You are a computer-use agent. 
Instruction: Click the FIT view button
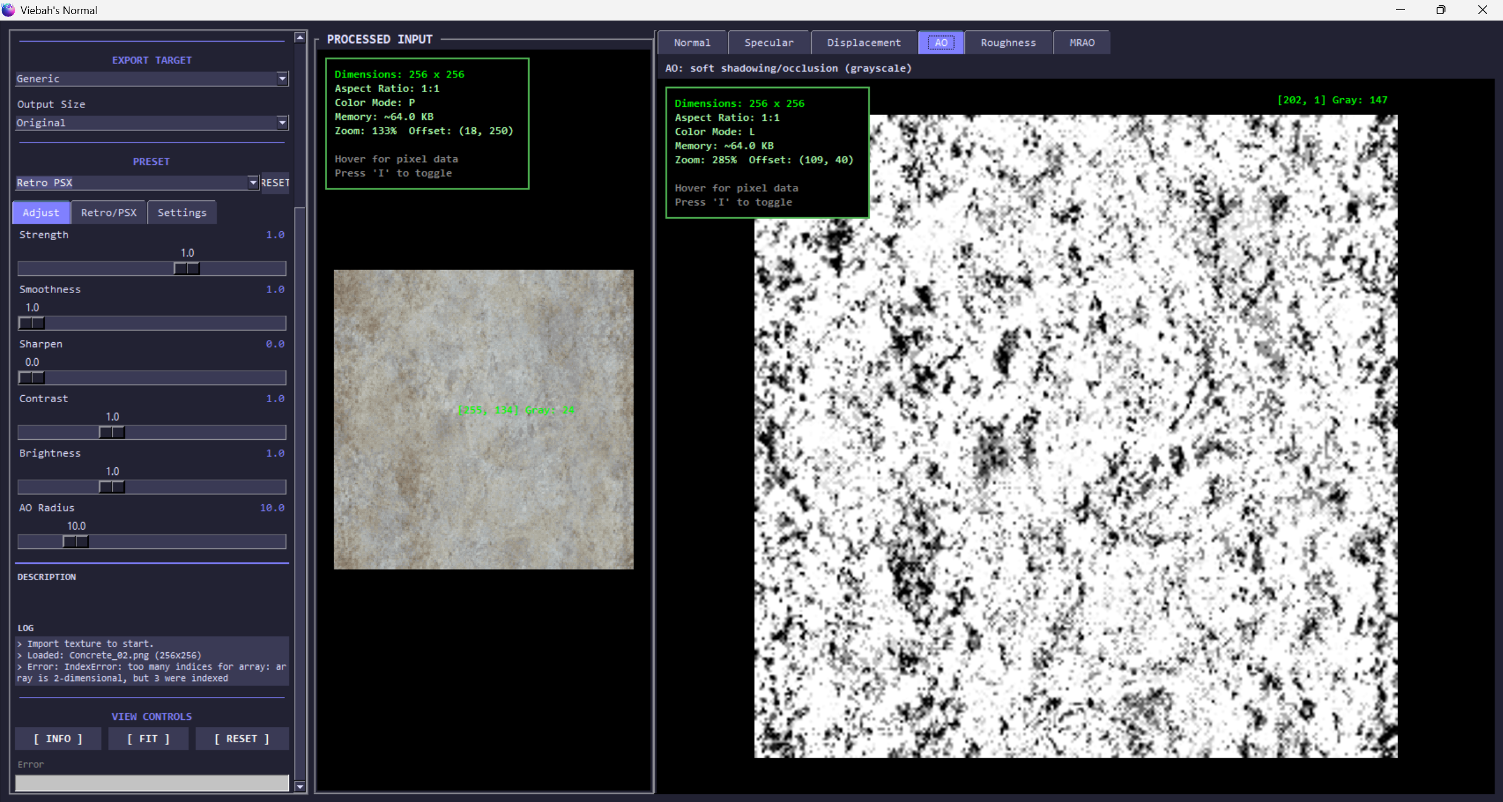pyautogui.click(x=148, y=739)
